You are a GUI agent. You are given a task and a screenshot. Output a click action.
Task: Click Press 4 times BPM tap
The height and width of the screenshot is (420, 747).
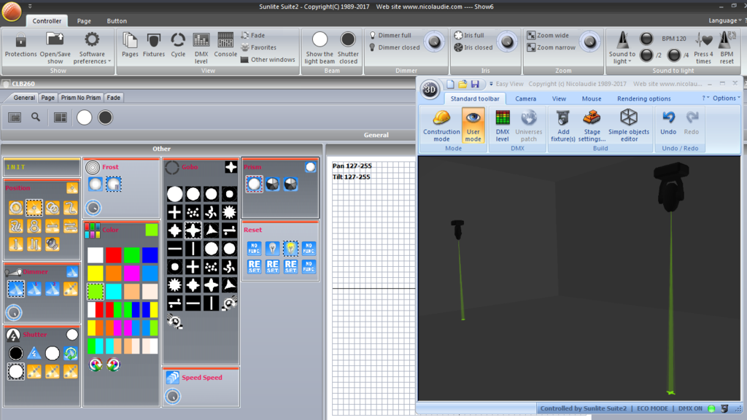coord(703,47)
